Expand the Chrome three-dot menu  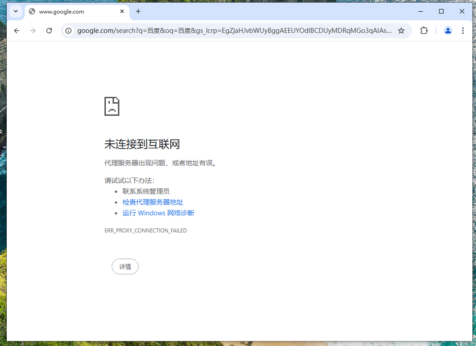(x=463, y=31)
